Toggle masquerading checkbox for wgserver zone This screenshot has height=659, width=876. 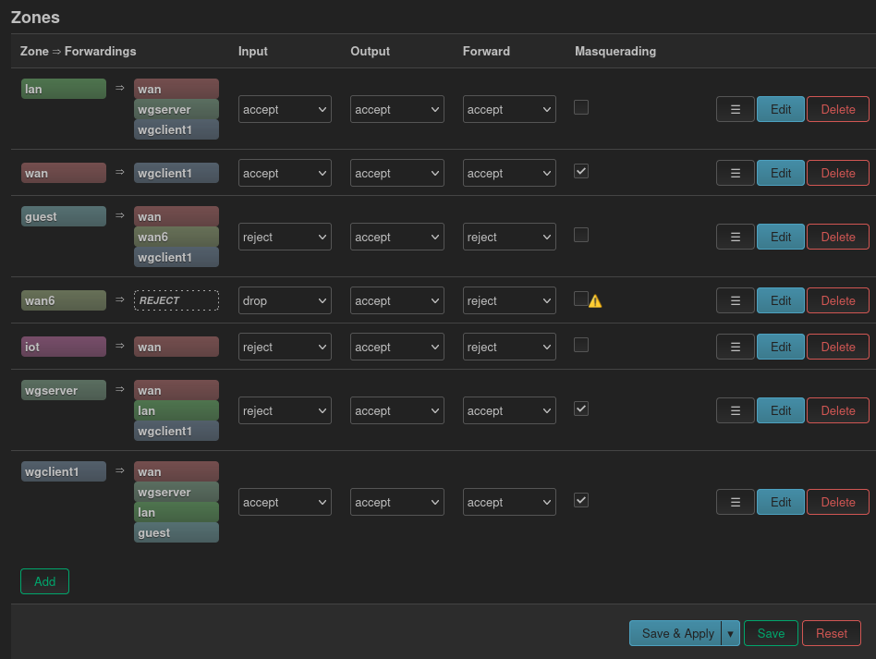[x=581, y=409]
